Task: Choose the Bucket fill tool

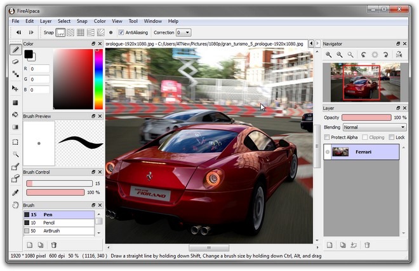Action: pyautogui.click(x=16, y=115)
